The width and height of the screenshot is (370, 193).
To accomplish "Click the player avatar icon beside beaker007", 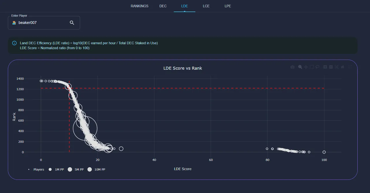I will pos(14,23).
